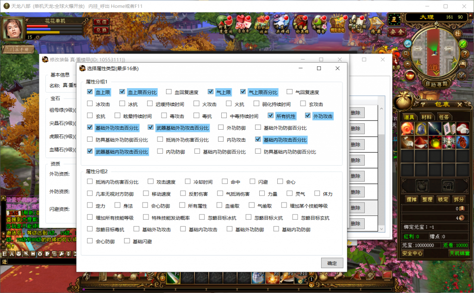Screen dimensions: 474x293
Task: Open the watermelon event icon at top
Action: coord(225,24)
